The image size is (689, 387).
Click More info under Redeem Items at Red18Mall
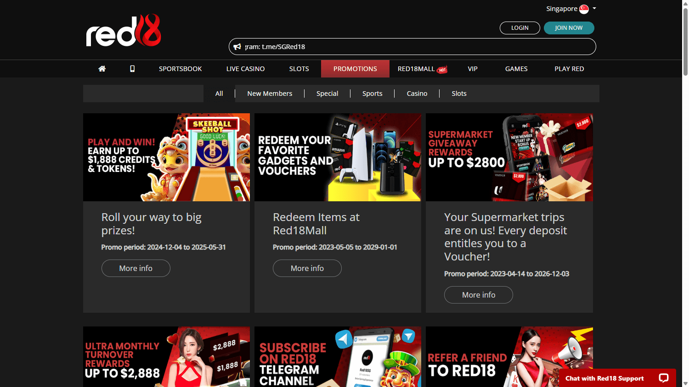click(307, 268)
